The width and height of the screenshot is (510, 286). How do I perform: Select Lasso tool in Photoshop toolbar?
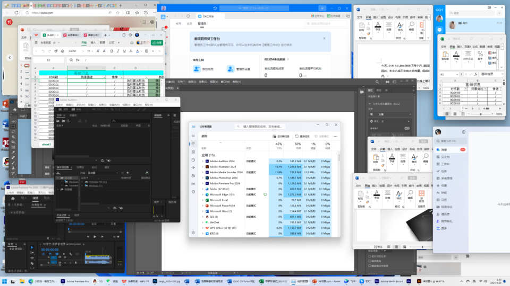tap(13, 132)
